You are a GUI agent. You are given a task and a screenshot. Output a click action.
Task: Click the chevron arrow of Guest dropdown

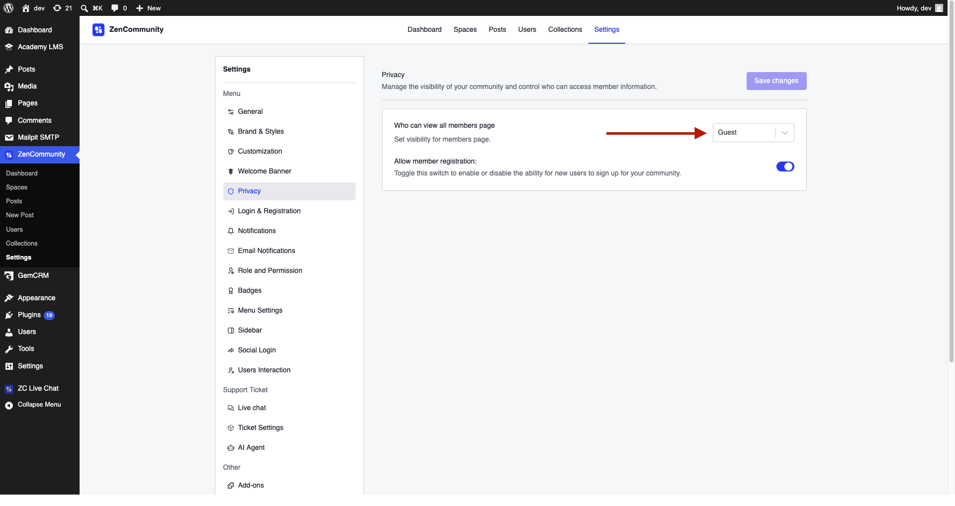785,133
